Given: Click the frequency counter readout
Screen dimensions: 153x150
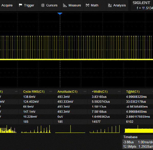Looking at the screenshot, I should 145,8.
